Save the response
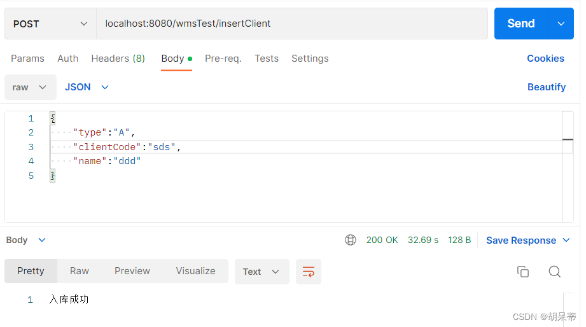Screen dimensions: 586x327 click(521, 240)
